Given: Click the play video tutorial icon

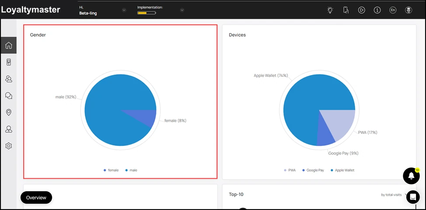Looking at the screenshot, I should coord(361,10).
